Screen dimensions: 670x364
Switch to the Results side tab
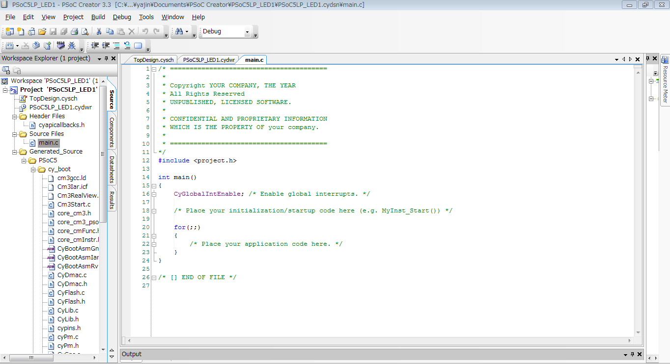tap(112, 200)
